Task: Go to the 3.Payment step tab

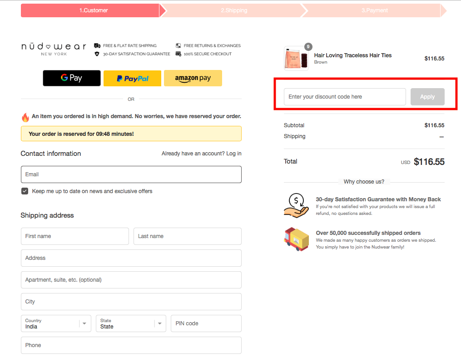Action: point(375,10)
